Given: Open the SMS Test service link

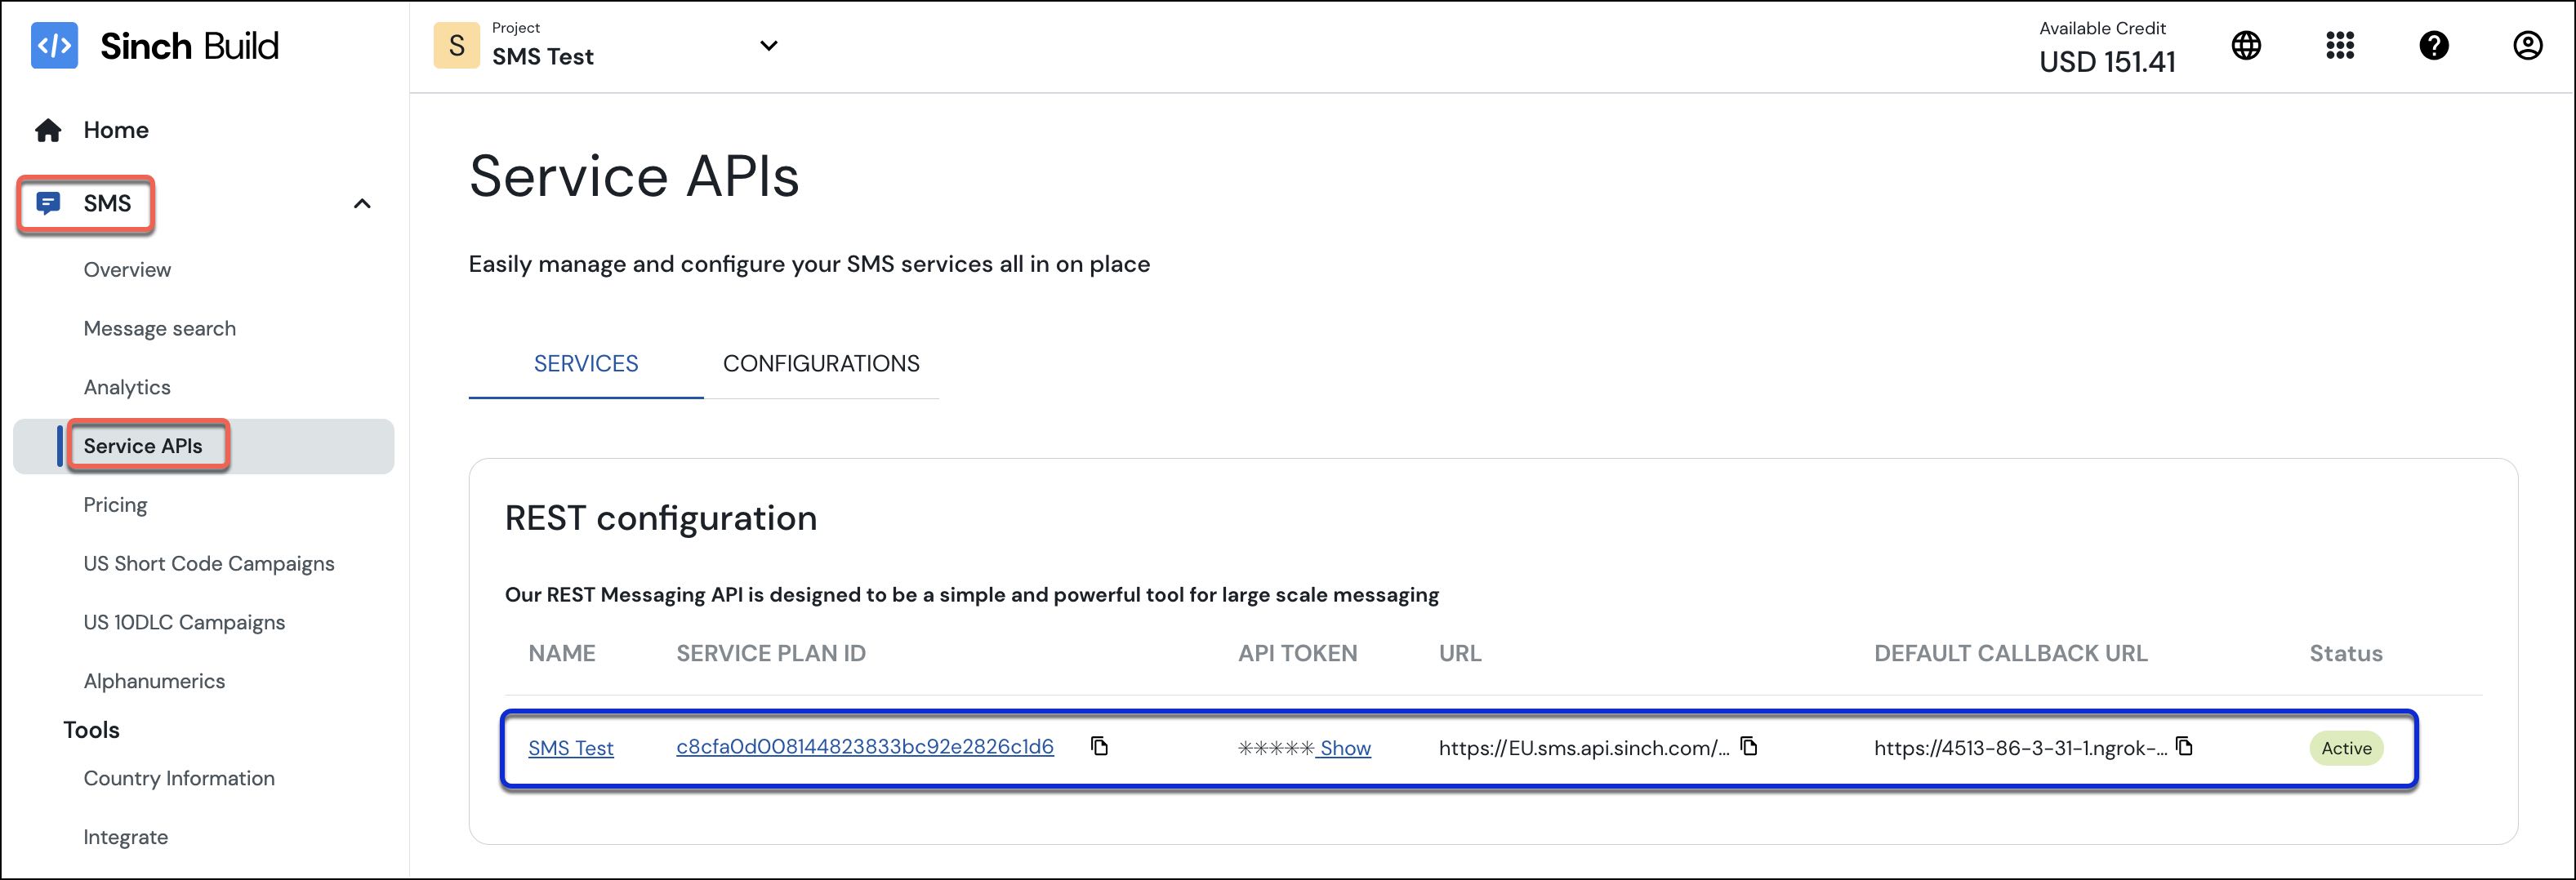Looking at the screenshot, I should (571, 747).
